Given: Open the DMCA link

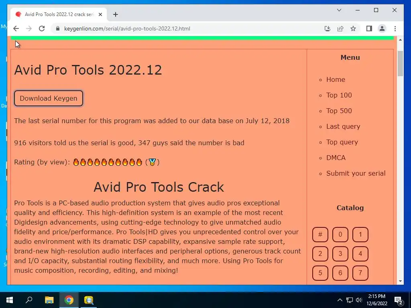Looking at the screenshot, I should coord(336,158).
